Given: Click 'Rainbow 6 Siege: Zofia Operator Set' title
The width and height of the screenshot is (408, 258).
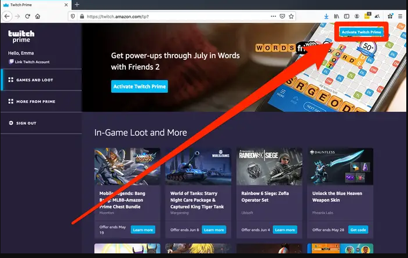Looking at the screenshot, I should [x=265, y=197].
